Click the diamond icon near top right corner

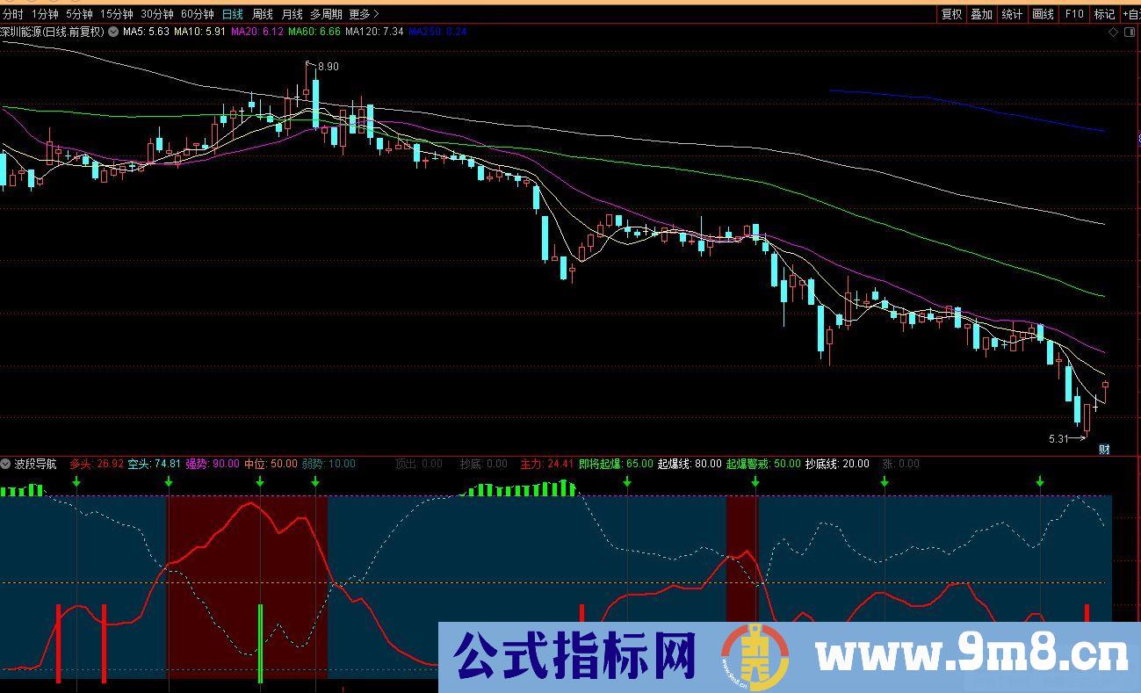pos(1115,30)
